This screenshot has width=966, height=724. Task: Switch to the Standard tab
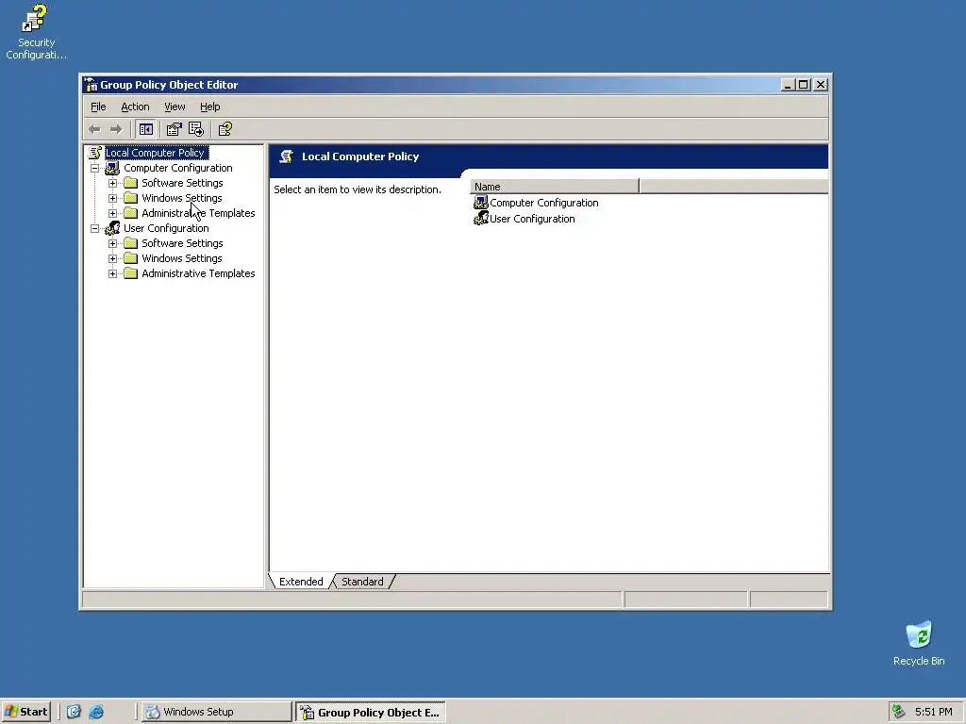tap(362, 582)
